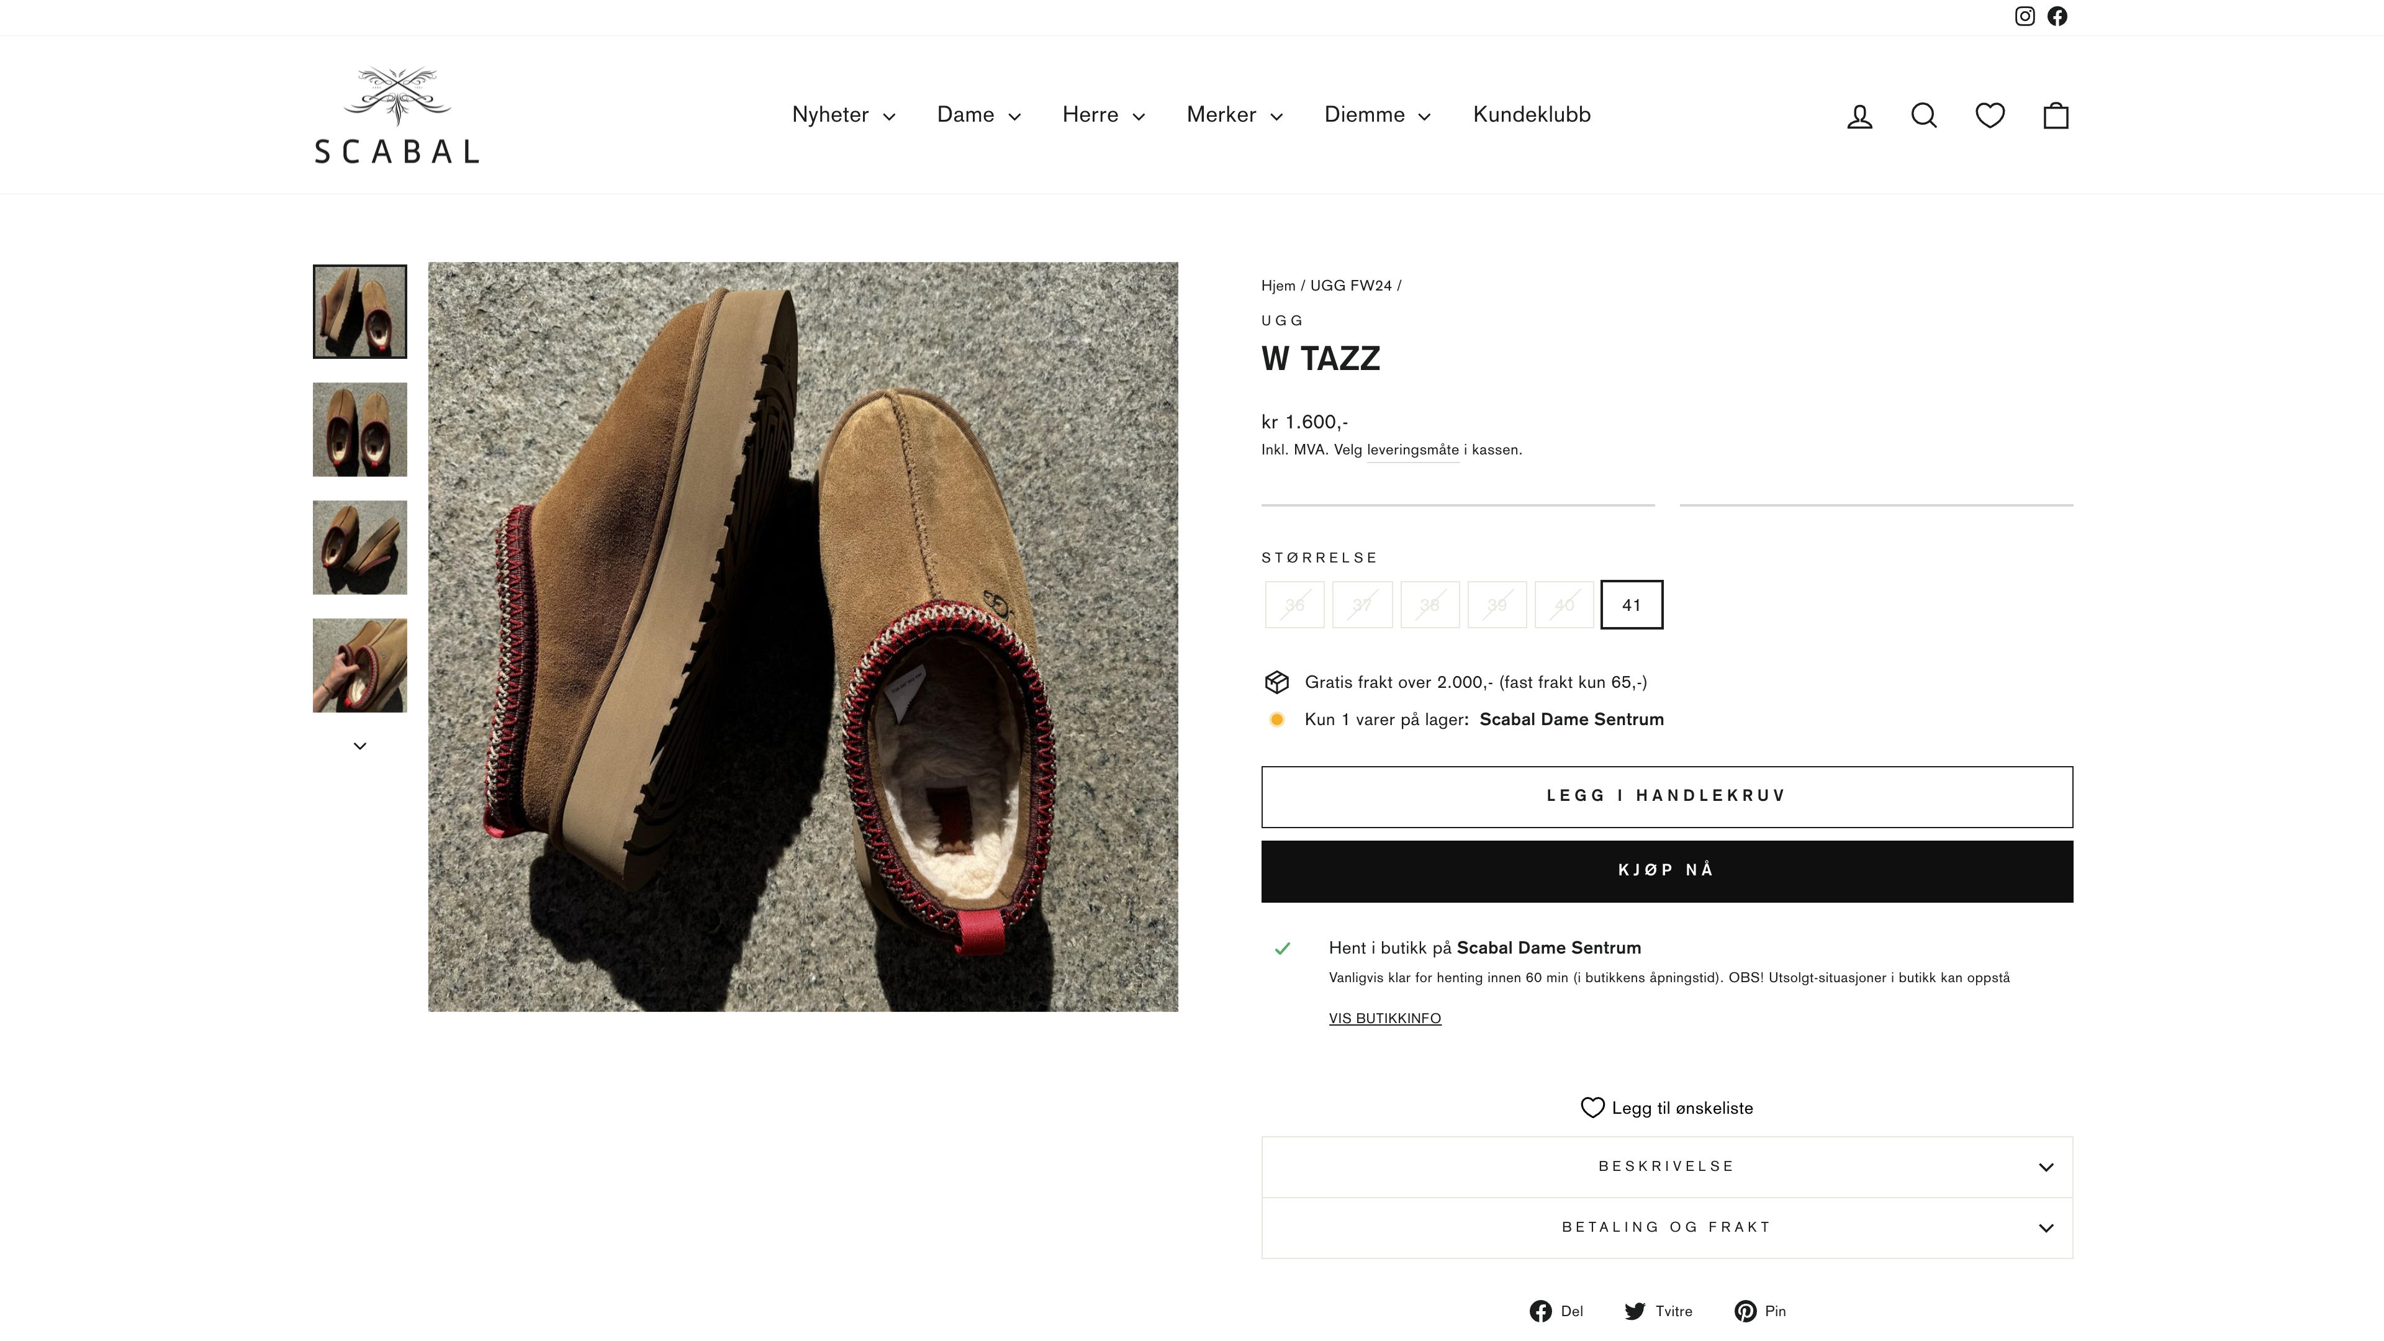2384x1341 pixels.
Task: Expand the BESKRIVELSE section
Action: 1666,1166
